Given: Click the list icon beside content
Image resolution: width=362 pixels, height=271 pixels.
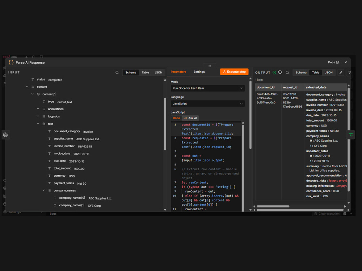Looking at the screenshot, I should coord(33,87).
